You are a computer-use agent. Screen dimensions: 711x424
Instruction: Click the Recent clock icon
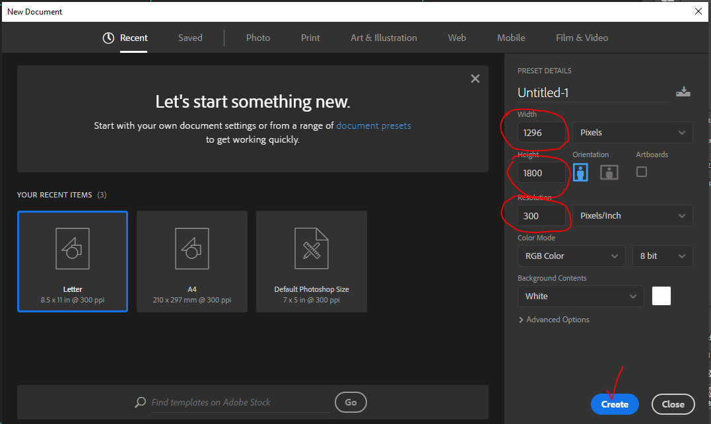tap(109, 38)
